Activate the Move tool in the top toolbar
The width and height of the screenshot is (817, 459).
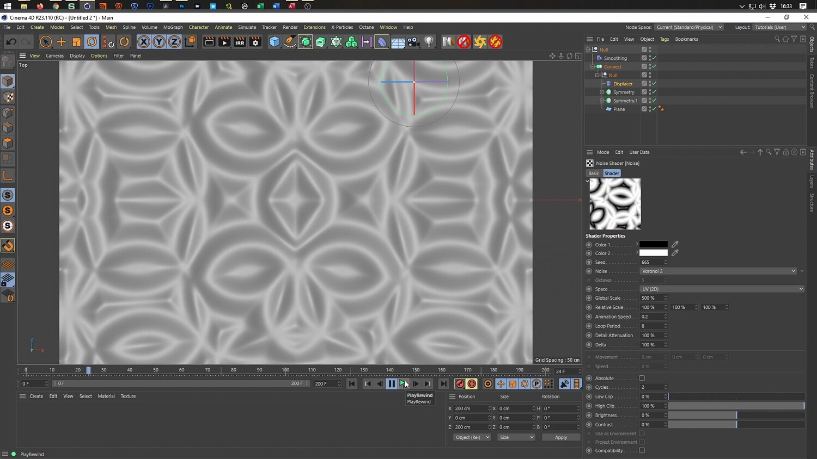(61, 42)
